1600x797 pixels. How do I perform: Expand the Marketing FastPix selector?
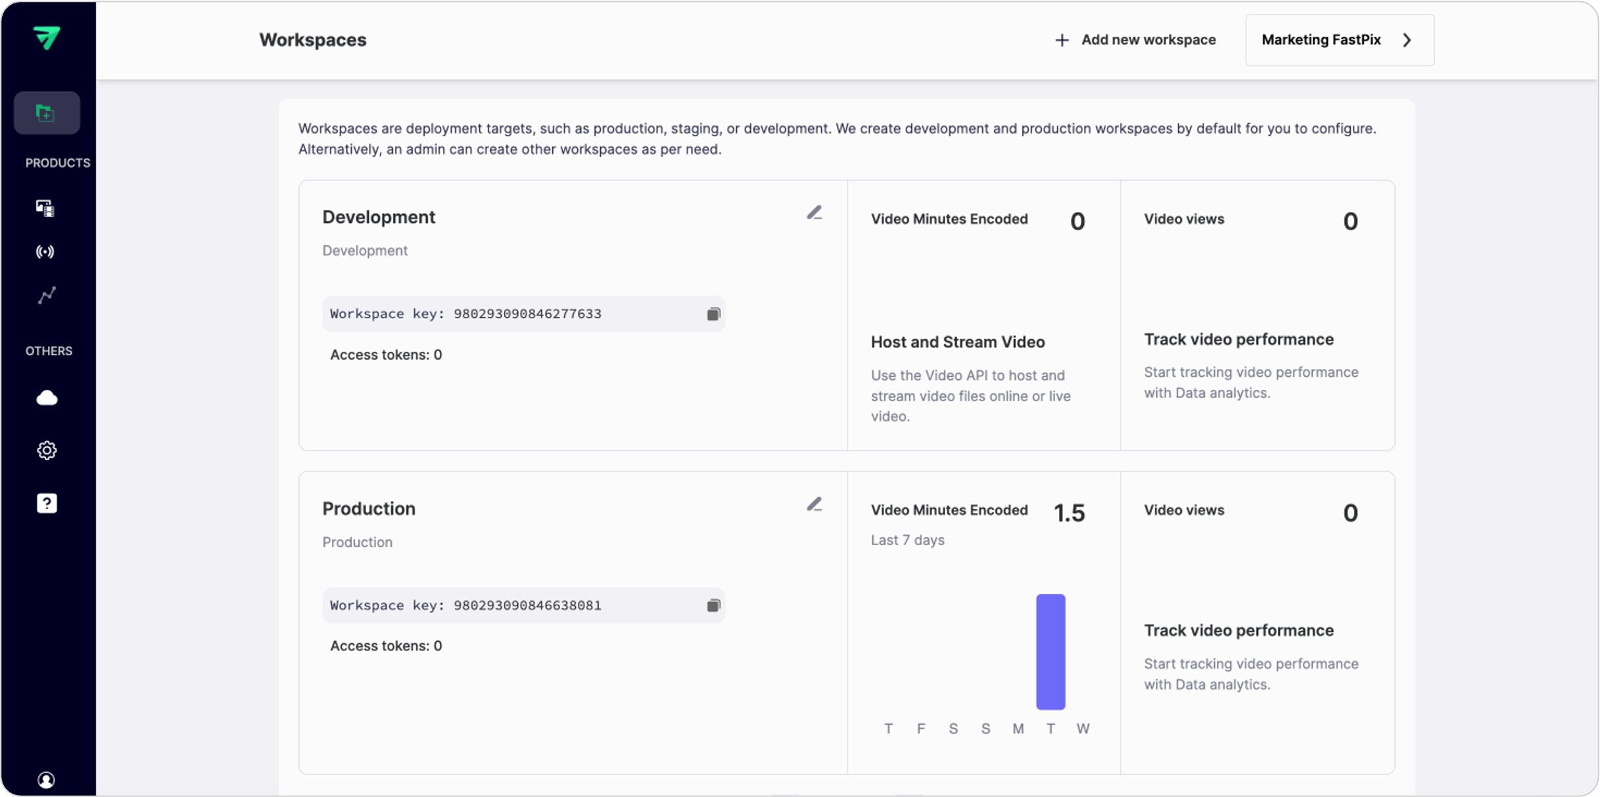pyautogui.click(x=1321, y=40)
